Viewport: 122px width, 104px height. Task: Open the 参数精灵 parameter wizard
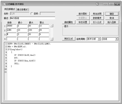pos(97,18)
